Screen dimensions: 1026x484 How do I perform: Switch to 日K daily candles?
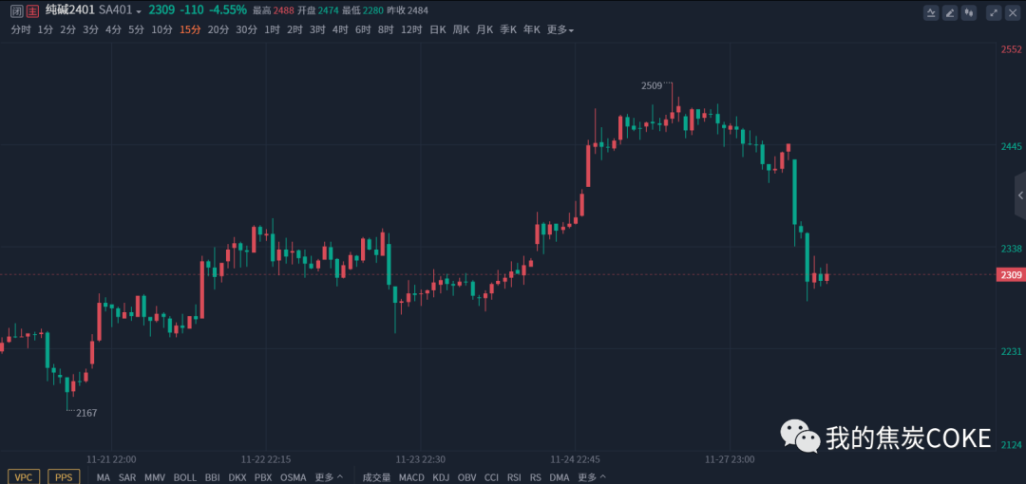click(x=438, y=29)
